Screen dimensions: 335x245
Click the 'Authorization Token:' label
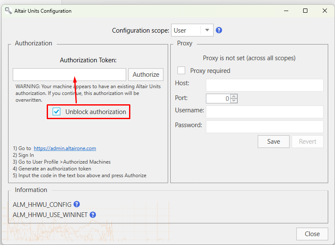click(x=88, y=60)
